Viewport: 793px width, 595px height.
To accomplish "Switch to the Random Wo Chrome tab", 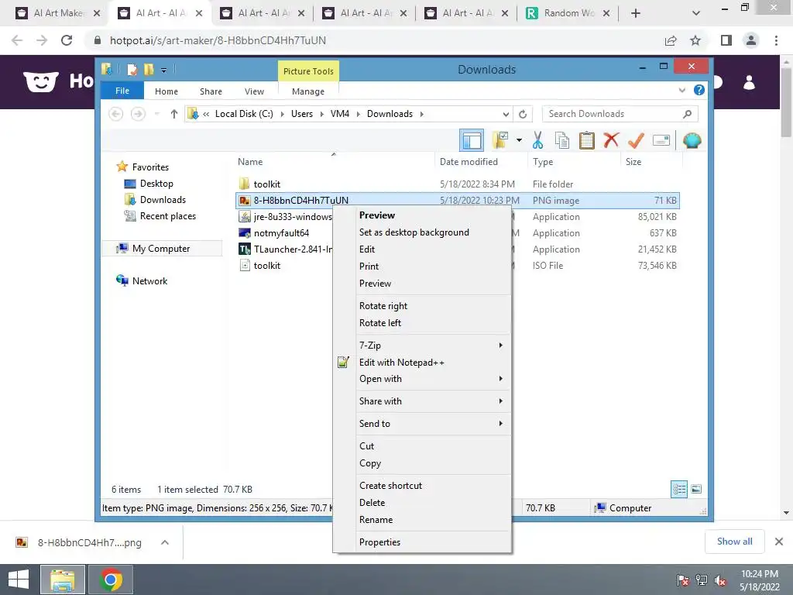I will coord(568,13).
